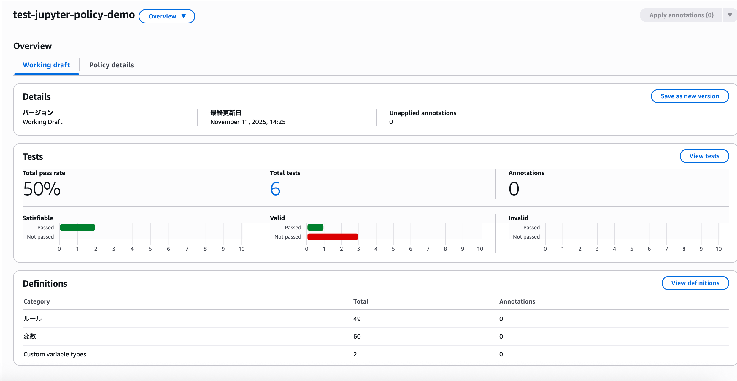The width and height of the screenshot is (737, 381).
Task: Click Save as new version button
Action: tap(690, 96)
